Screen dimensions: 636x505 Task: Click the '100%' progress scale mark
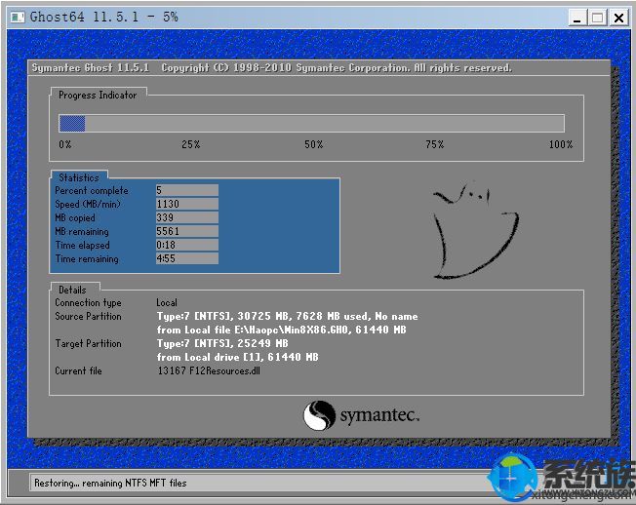(x=561, y=144)
